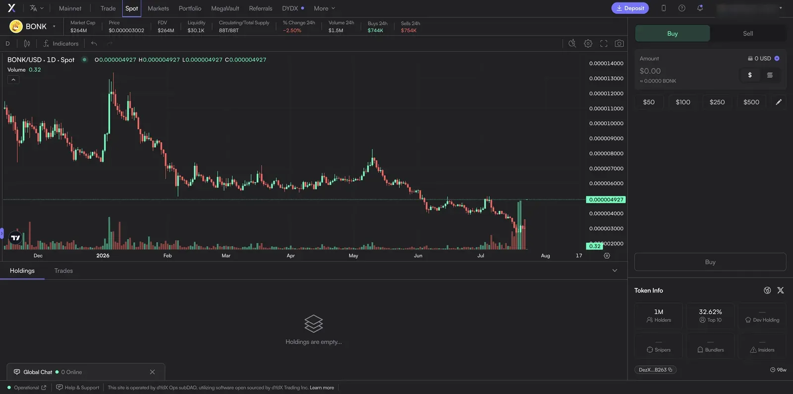The height and width of the screenshot is (394, 793).
Task: Open the Operational status link
Action: click(27, 388)
